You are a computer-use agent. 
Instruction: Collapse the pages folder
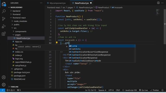coord(26,35)
